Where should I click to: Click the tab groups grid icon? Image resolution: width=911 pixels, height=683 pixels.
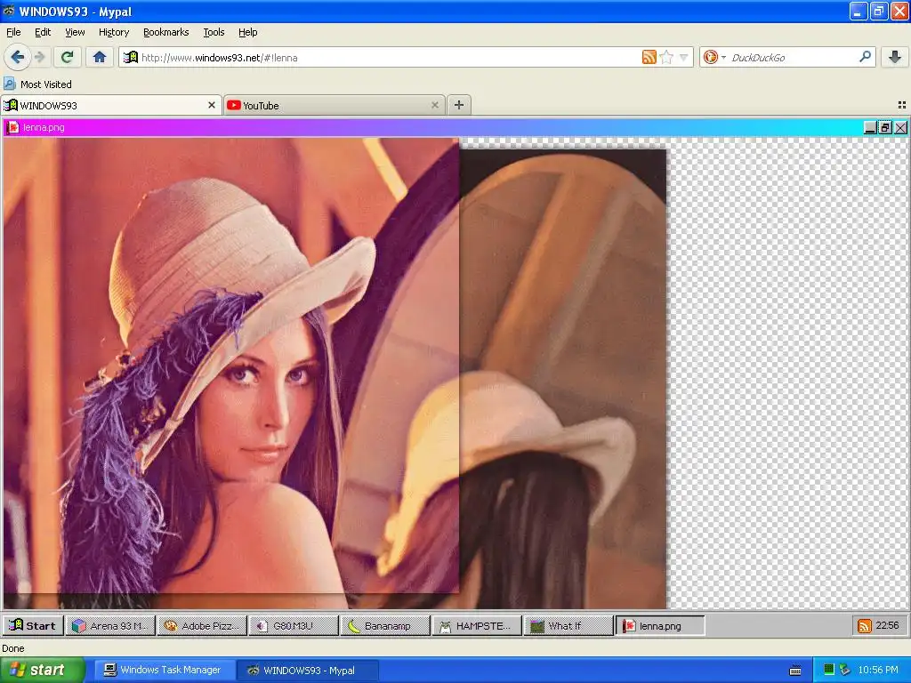click(902, 105)
